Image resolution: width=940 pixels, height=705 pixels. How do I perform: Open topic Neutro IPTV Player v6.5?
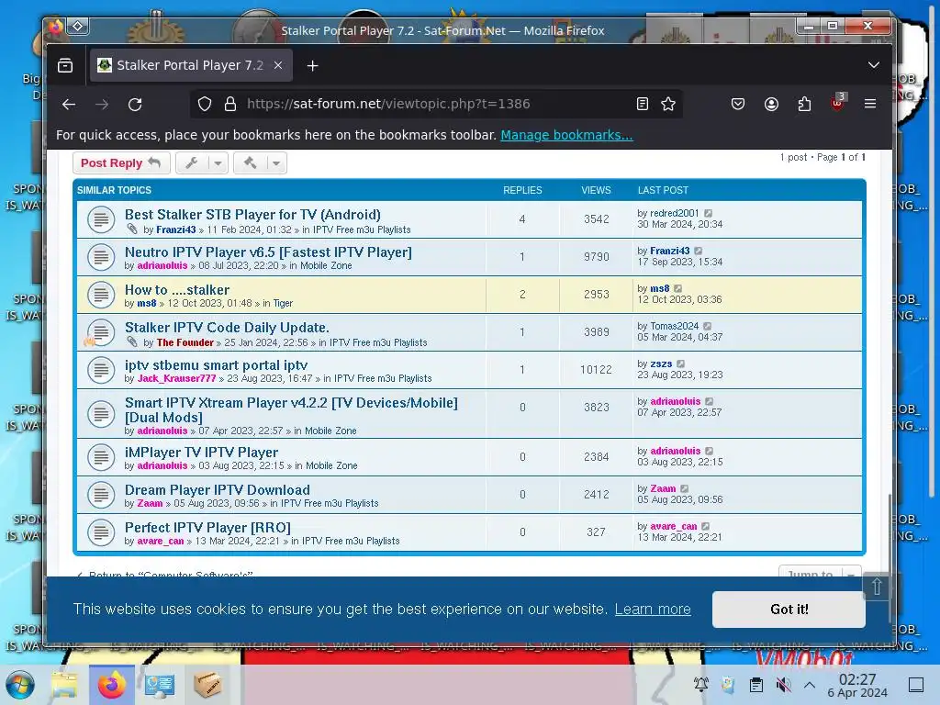(268, 252)
